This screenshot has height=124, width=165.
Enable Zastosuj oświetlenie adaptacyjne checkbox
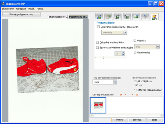[x=97, y=48]
